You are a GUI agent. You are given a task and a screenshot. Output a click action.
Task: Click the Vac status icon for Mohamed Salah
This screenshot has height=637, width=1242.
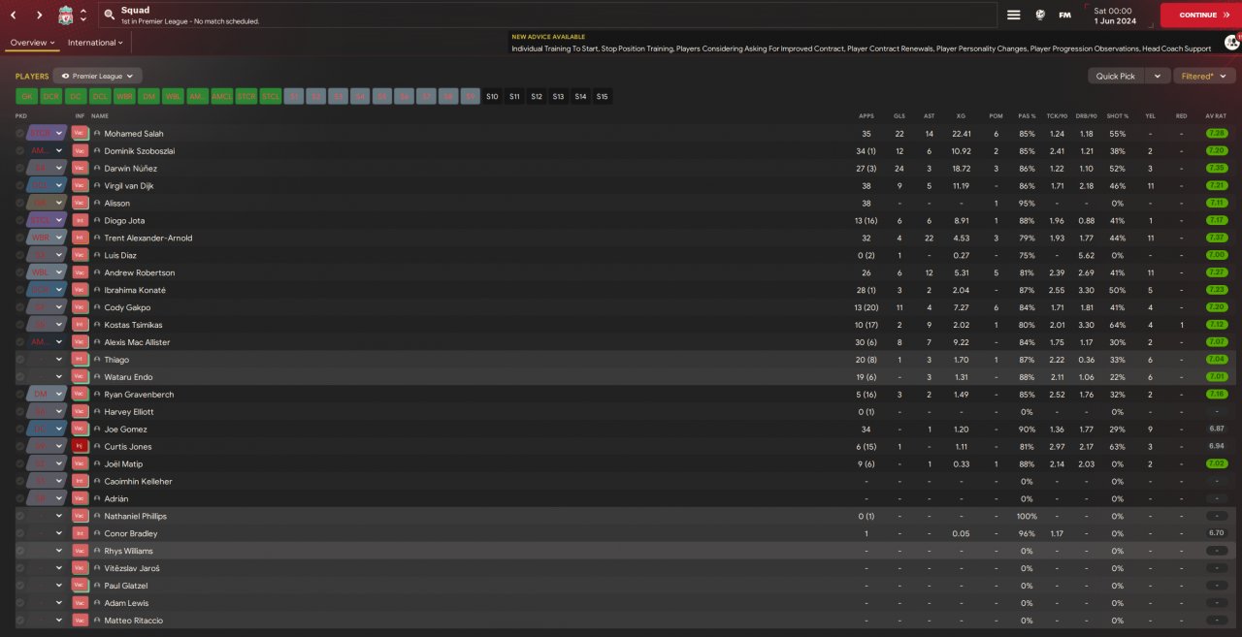pos(81,134)
